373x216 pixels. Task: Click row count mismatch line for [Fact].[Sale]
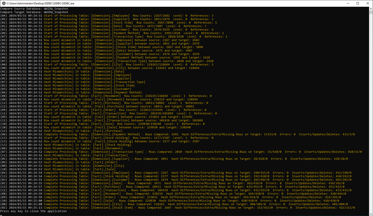click(x=95, y=127)
